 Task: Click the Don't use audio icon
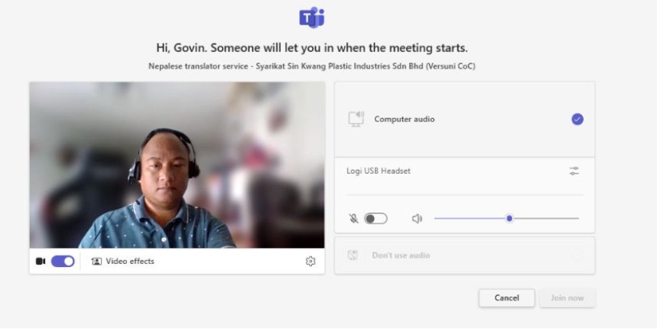pyautogui.click(x=353, y=256)
